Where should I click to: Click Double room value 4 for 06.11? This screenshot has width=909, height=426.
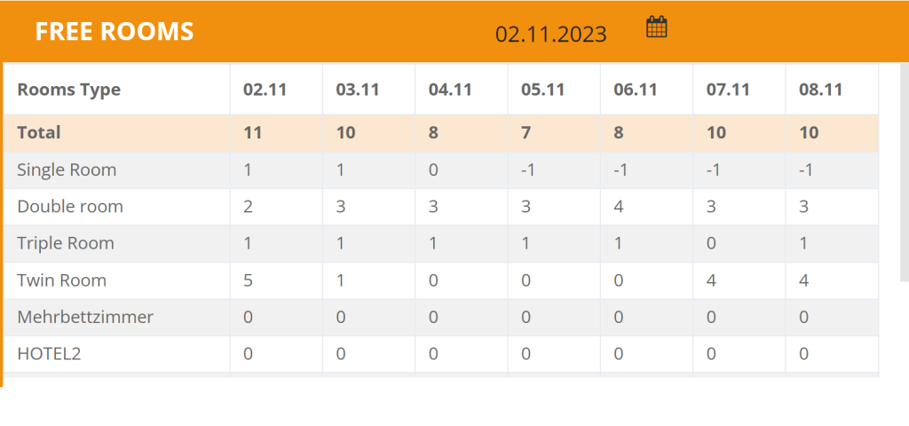tap(619, 207)
